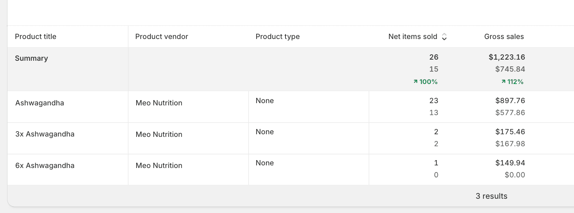The image size is (574, 213).
Task: Click the $897.76 gross sales value
Action: pos(510,100)
